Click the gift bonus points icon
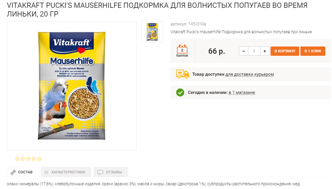The width and height of the screenshot is (332, 189). 182,49
